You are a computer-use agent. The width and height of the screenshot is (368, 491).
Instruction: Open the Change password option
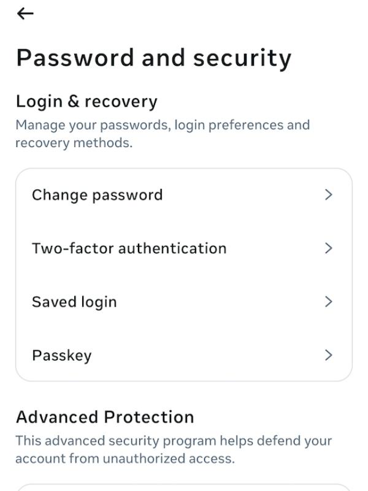coord(98,195)
